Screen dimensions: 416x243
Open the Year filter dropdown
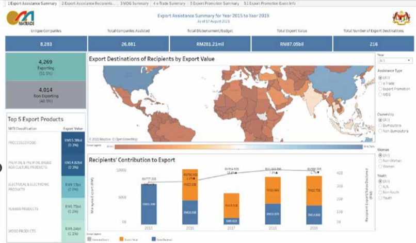click(393, 60)
